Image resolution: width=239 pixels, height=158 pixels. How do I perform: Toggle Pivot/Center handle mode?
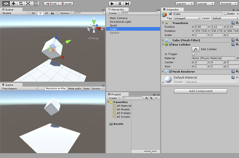pyautogui.click(x=51, y=4)
